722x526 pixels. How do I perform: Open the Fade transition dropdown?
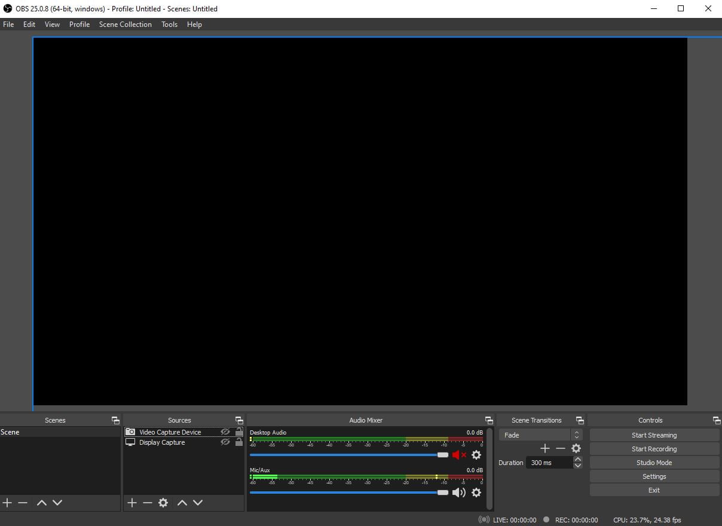(x=540, y=435)
